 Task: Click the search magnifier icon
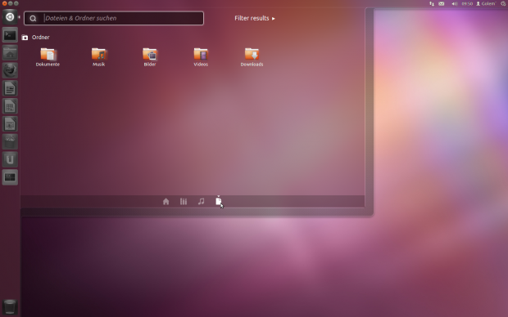[33, 19]
